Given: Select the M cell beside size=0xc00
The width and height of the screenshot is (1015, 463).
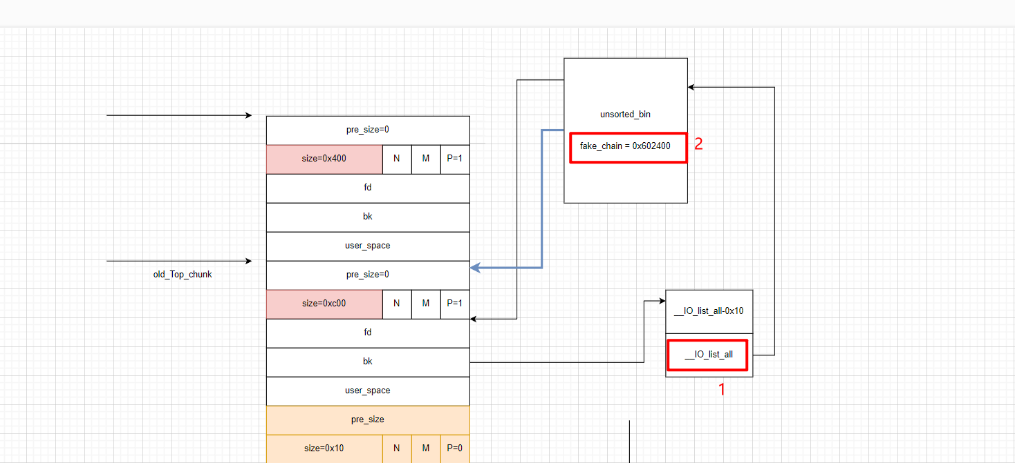Looking at the screenshot, I should pos(426,304).
